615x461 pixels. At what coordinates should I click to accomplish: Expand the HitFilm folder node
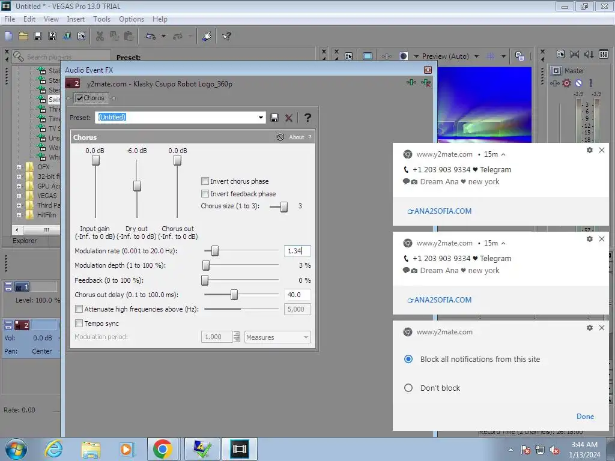tap(19, 215)
